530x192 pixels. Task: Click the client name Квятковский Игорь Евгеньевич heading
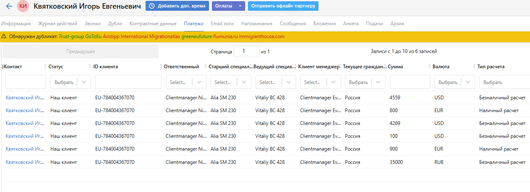[x=87, y=6]
